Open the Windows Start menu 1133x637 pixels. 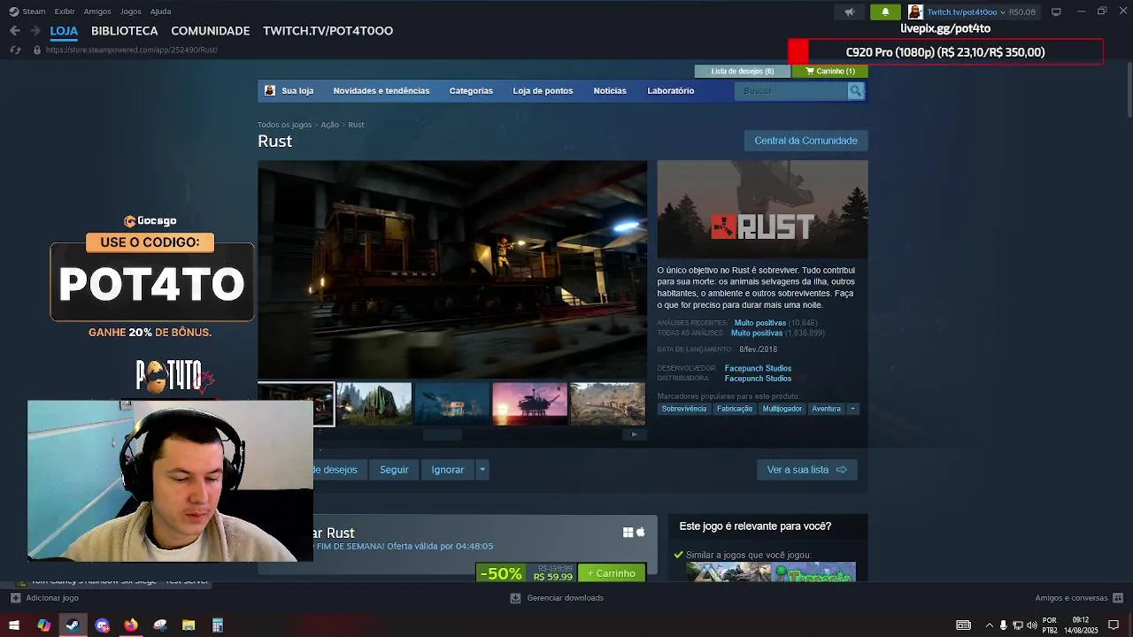(14, 625)
